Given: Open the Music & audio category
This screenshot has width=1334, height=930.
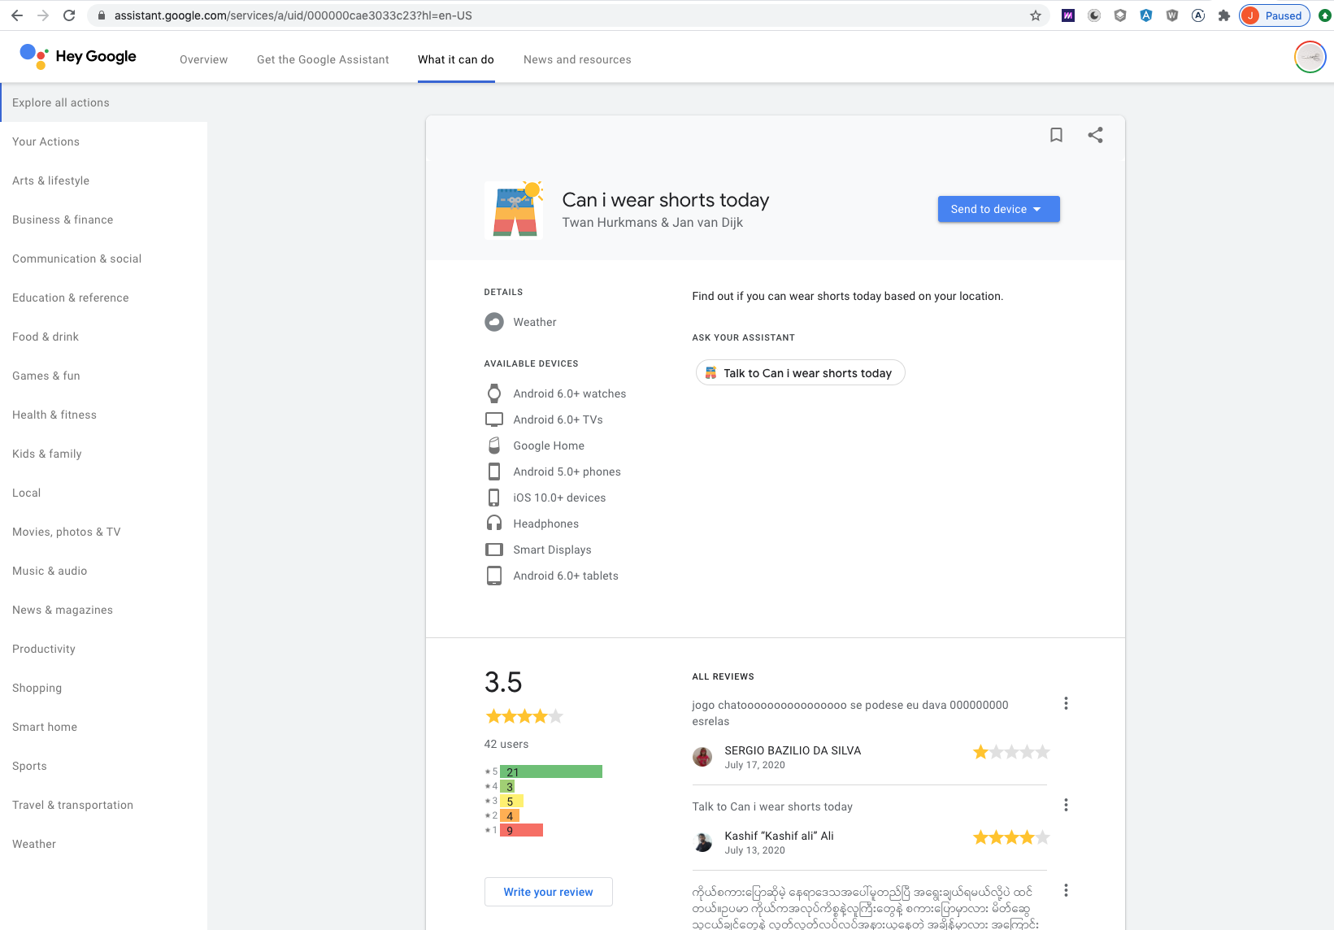Looking at the screenshot, I should click(104, 571).
